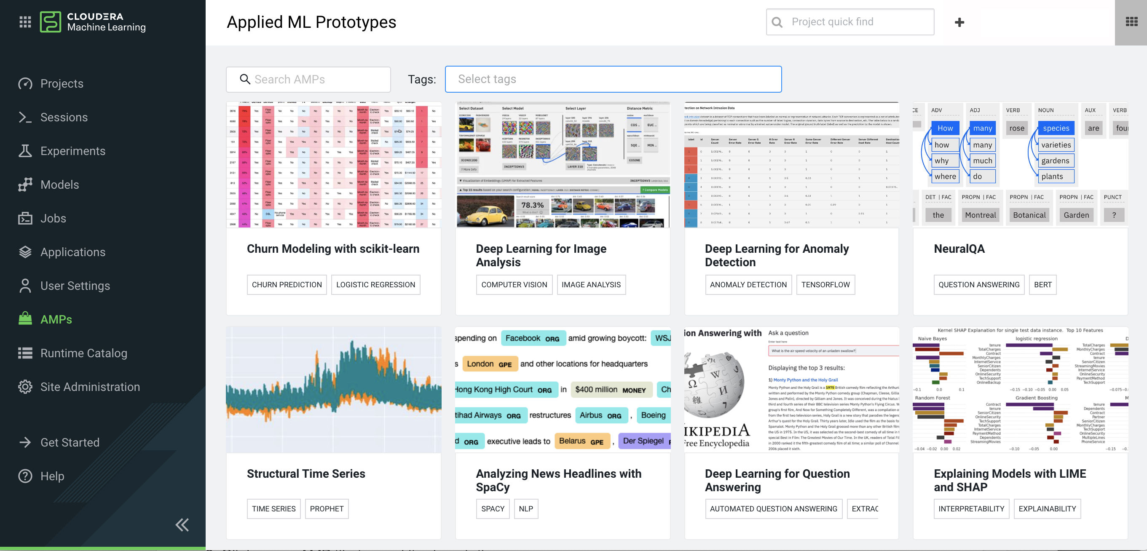This screenshot has width=1147, height=551.
Task: Collapse the sidebar with double chevron
Action: (x=182, y=525)
